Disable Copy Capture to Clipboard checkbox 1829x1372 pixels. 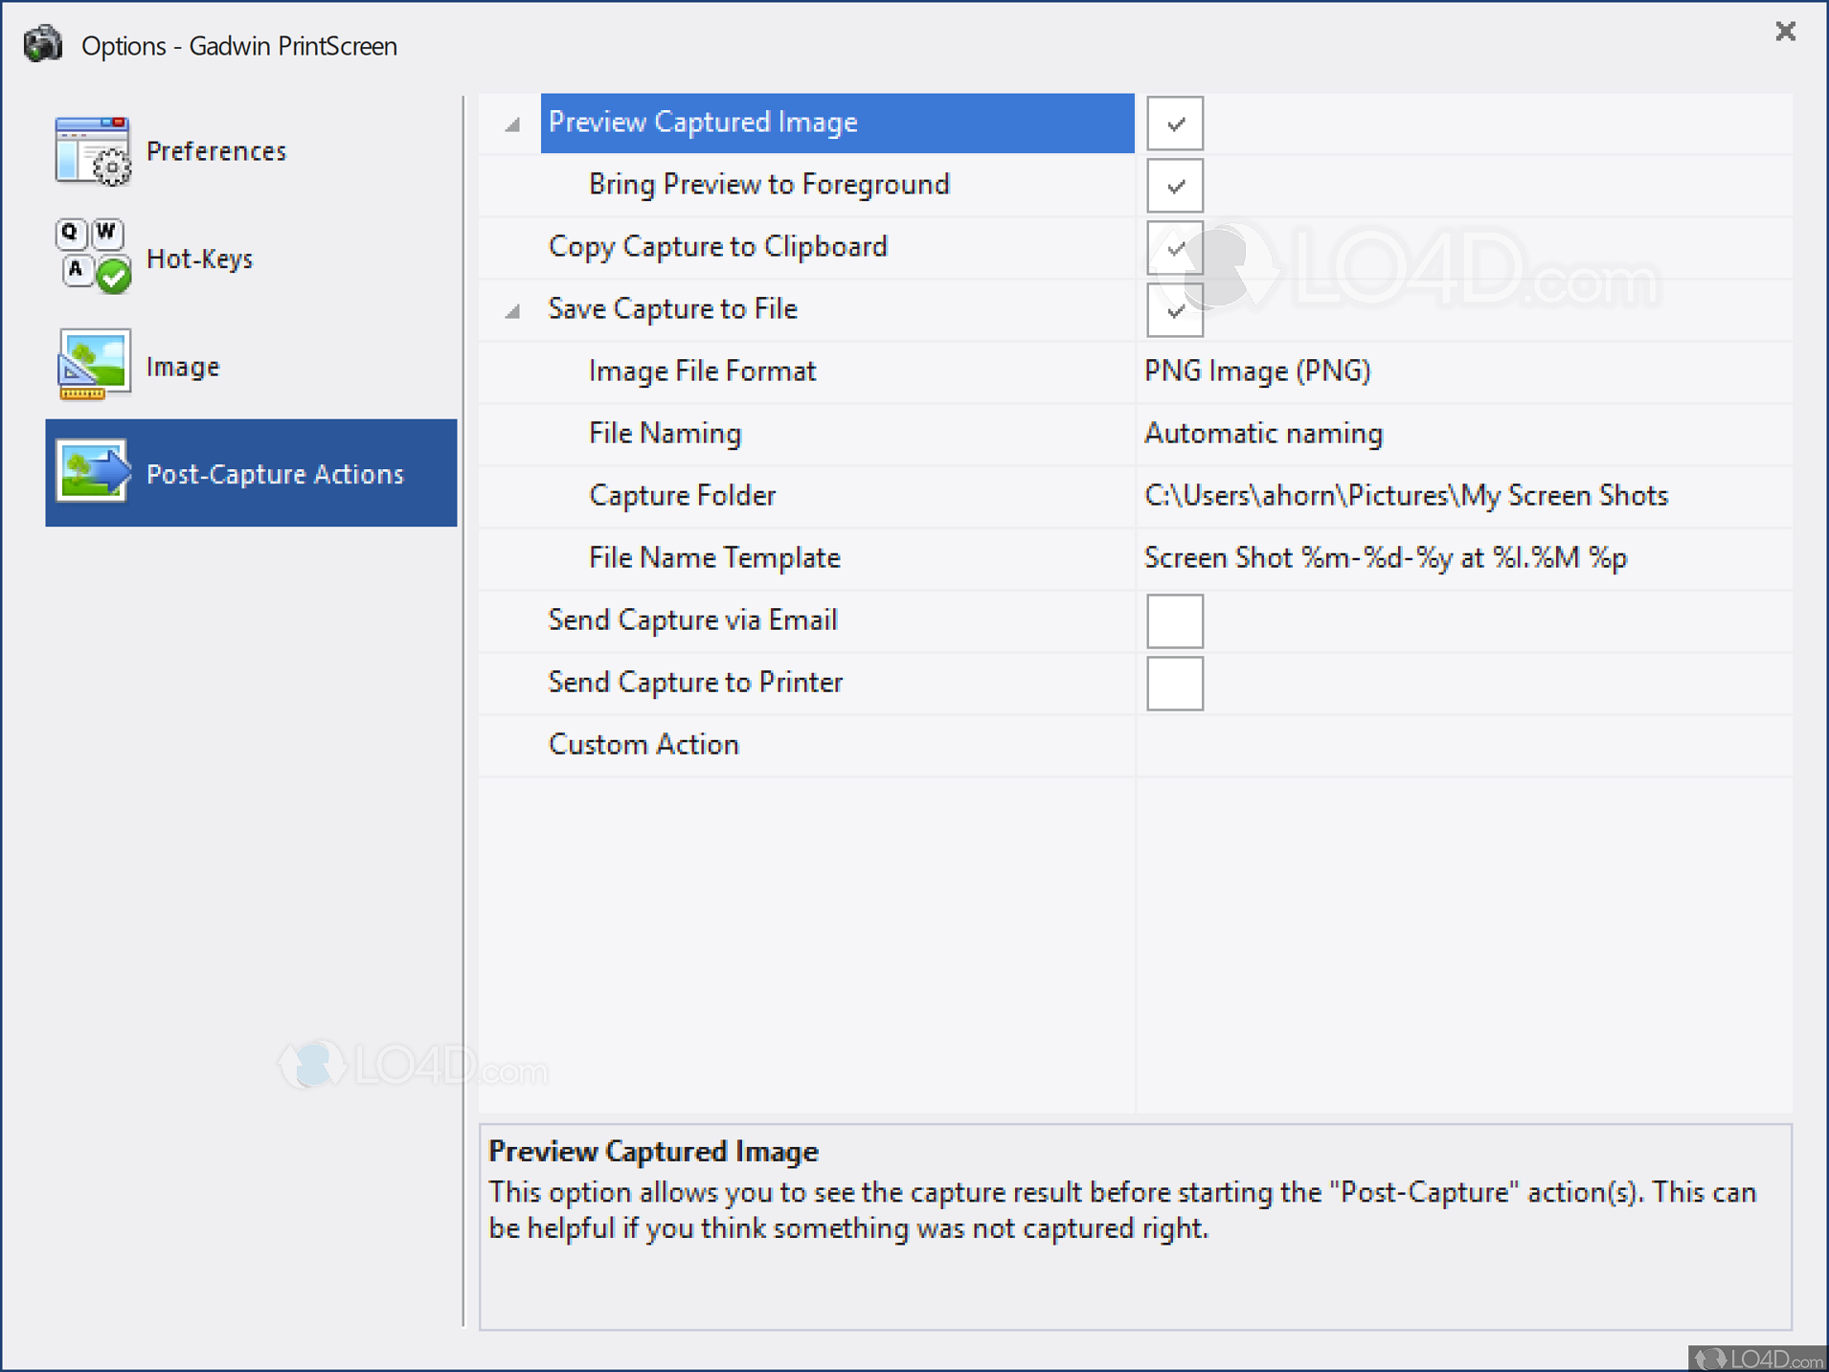[x=1175, y=248]
